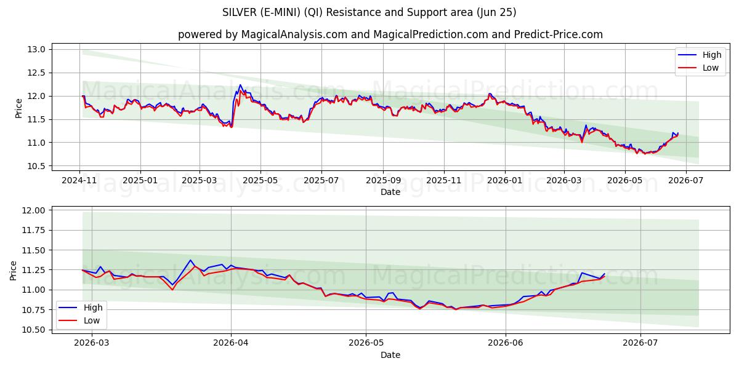Viewport: 739px width, 369px height.
Task: Click top chart y-axis value '11.0'
Action: (x=37, y=143)
